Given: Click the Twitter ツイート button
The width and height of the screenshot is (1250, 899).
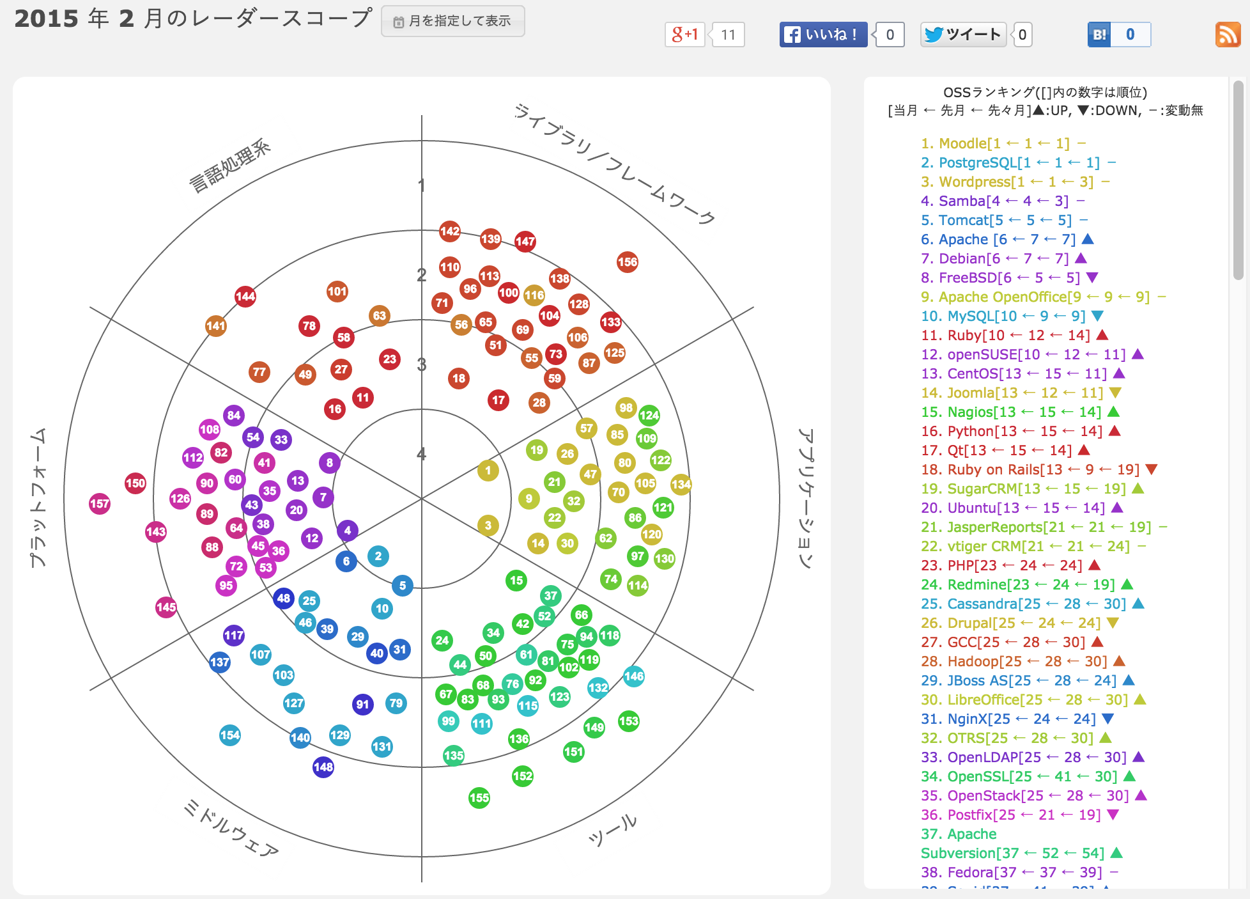Looking at the screenshot, I should tap(963, 35).
